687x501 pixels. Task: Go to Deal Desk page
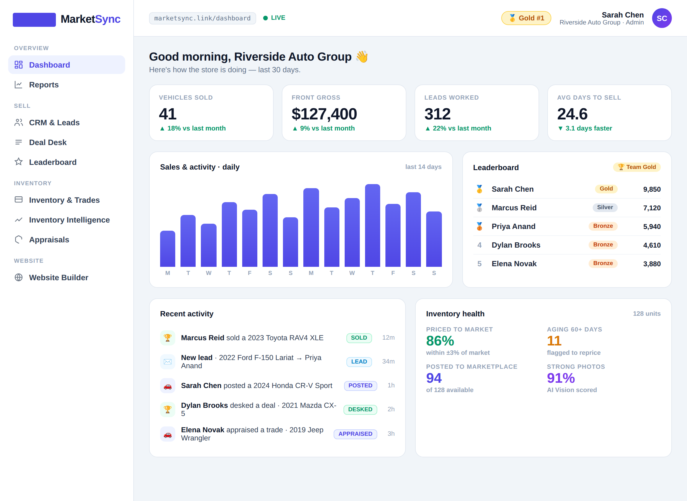click(67, 142)
